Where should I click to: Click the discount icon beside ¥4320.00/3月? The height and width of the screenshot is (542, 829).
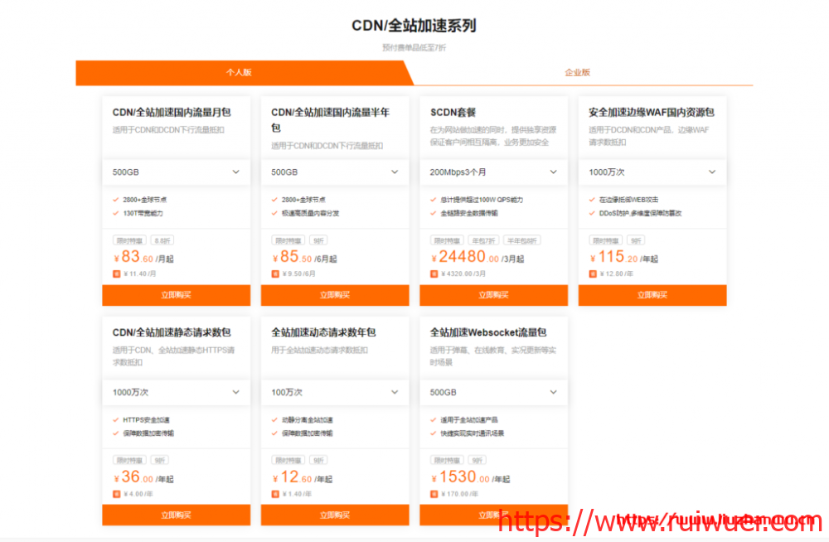coord(434,273)
